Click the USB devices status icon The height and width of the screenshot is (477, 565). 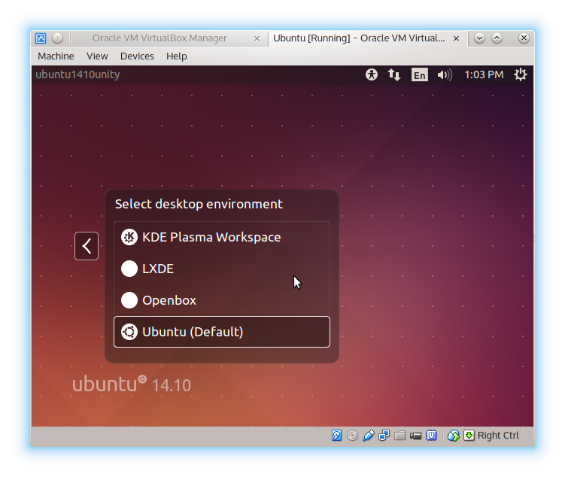(x=369, y=436)
